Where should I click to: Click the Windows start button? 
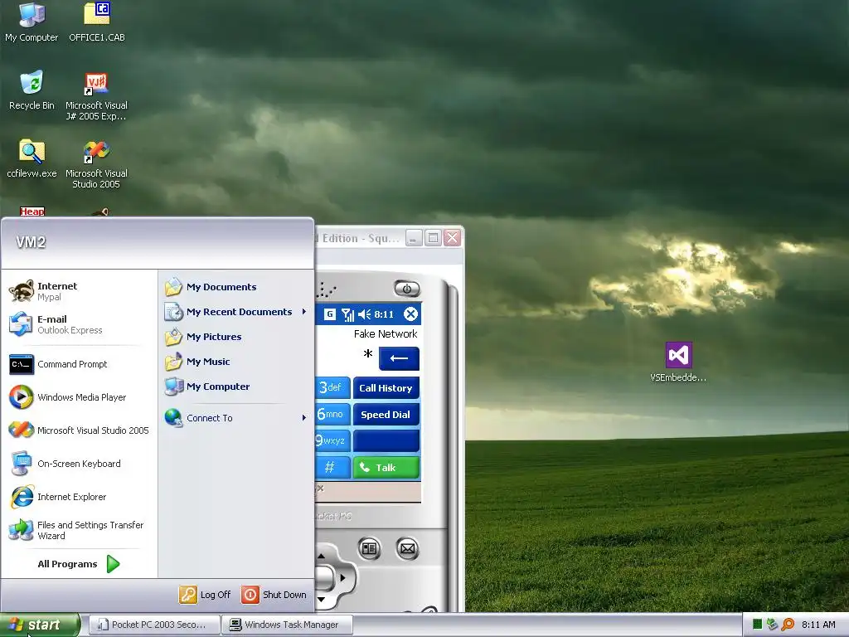tap(40, 625)
